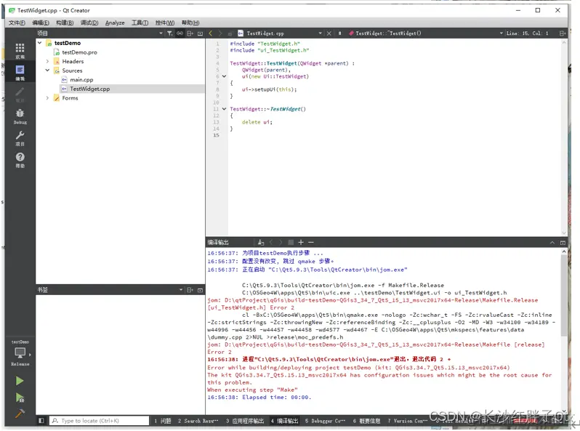Screen dimensions: 580x431
Task: Show the 5 Debugger Console pane
Action: coord(325,421)
